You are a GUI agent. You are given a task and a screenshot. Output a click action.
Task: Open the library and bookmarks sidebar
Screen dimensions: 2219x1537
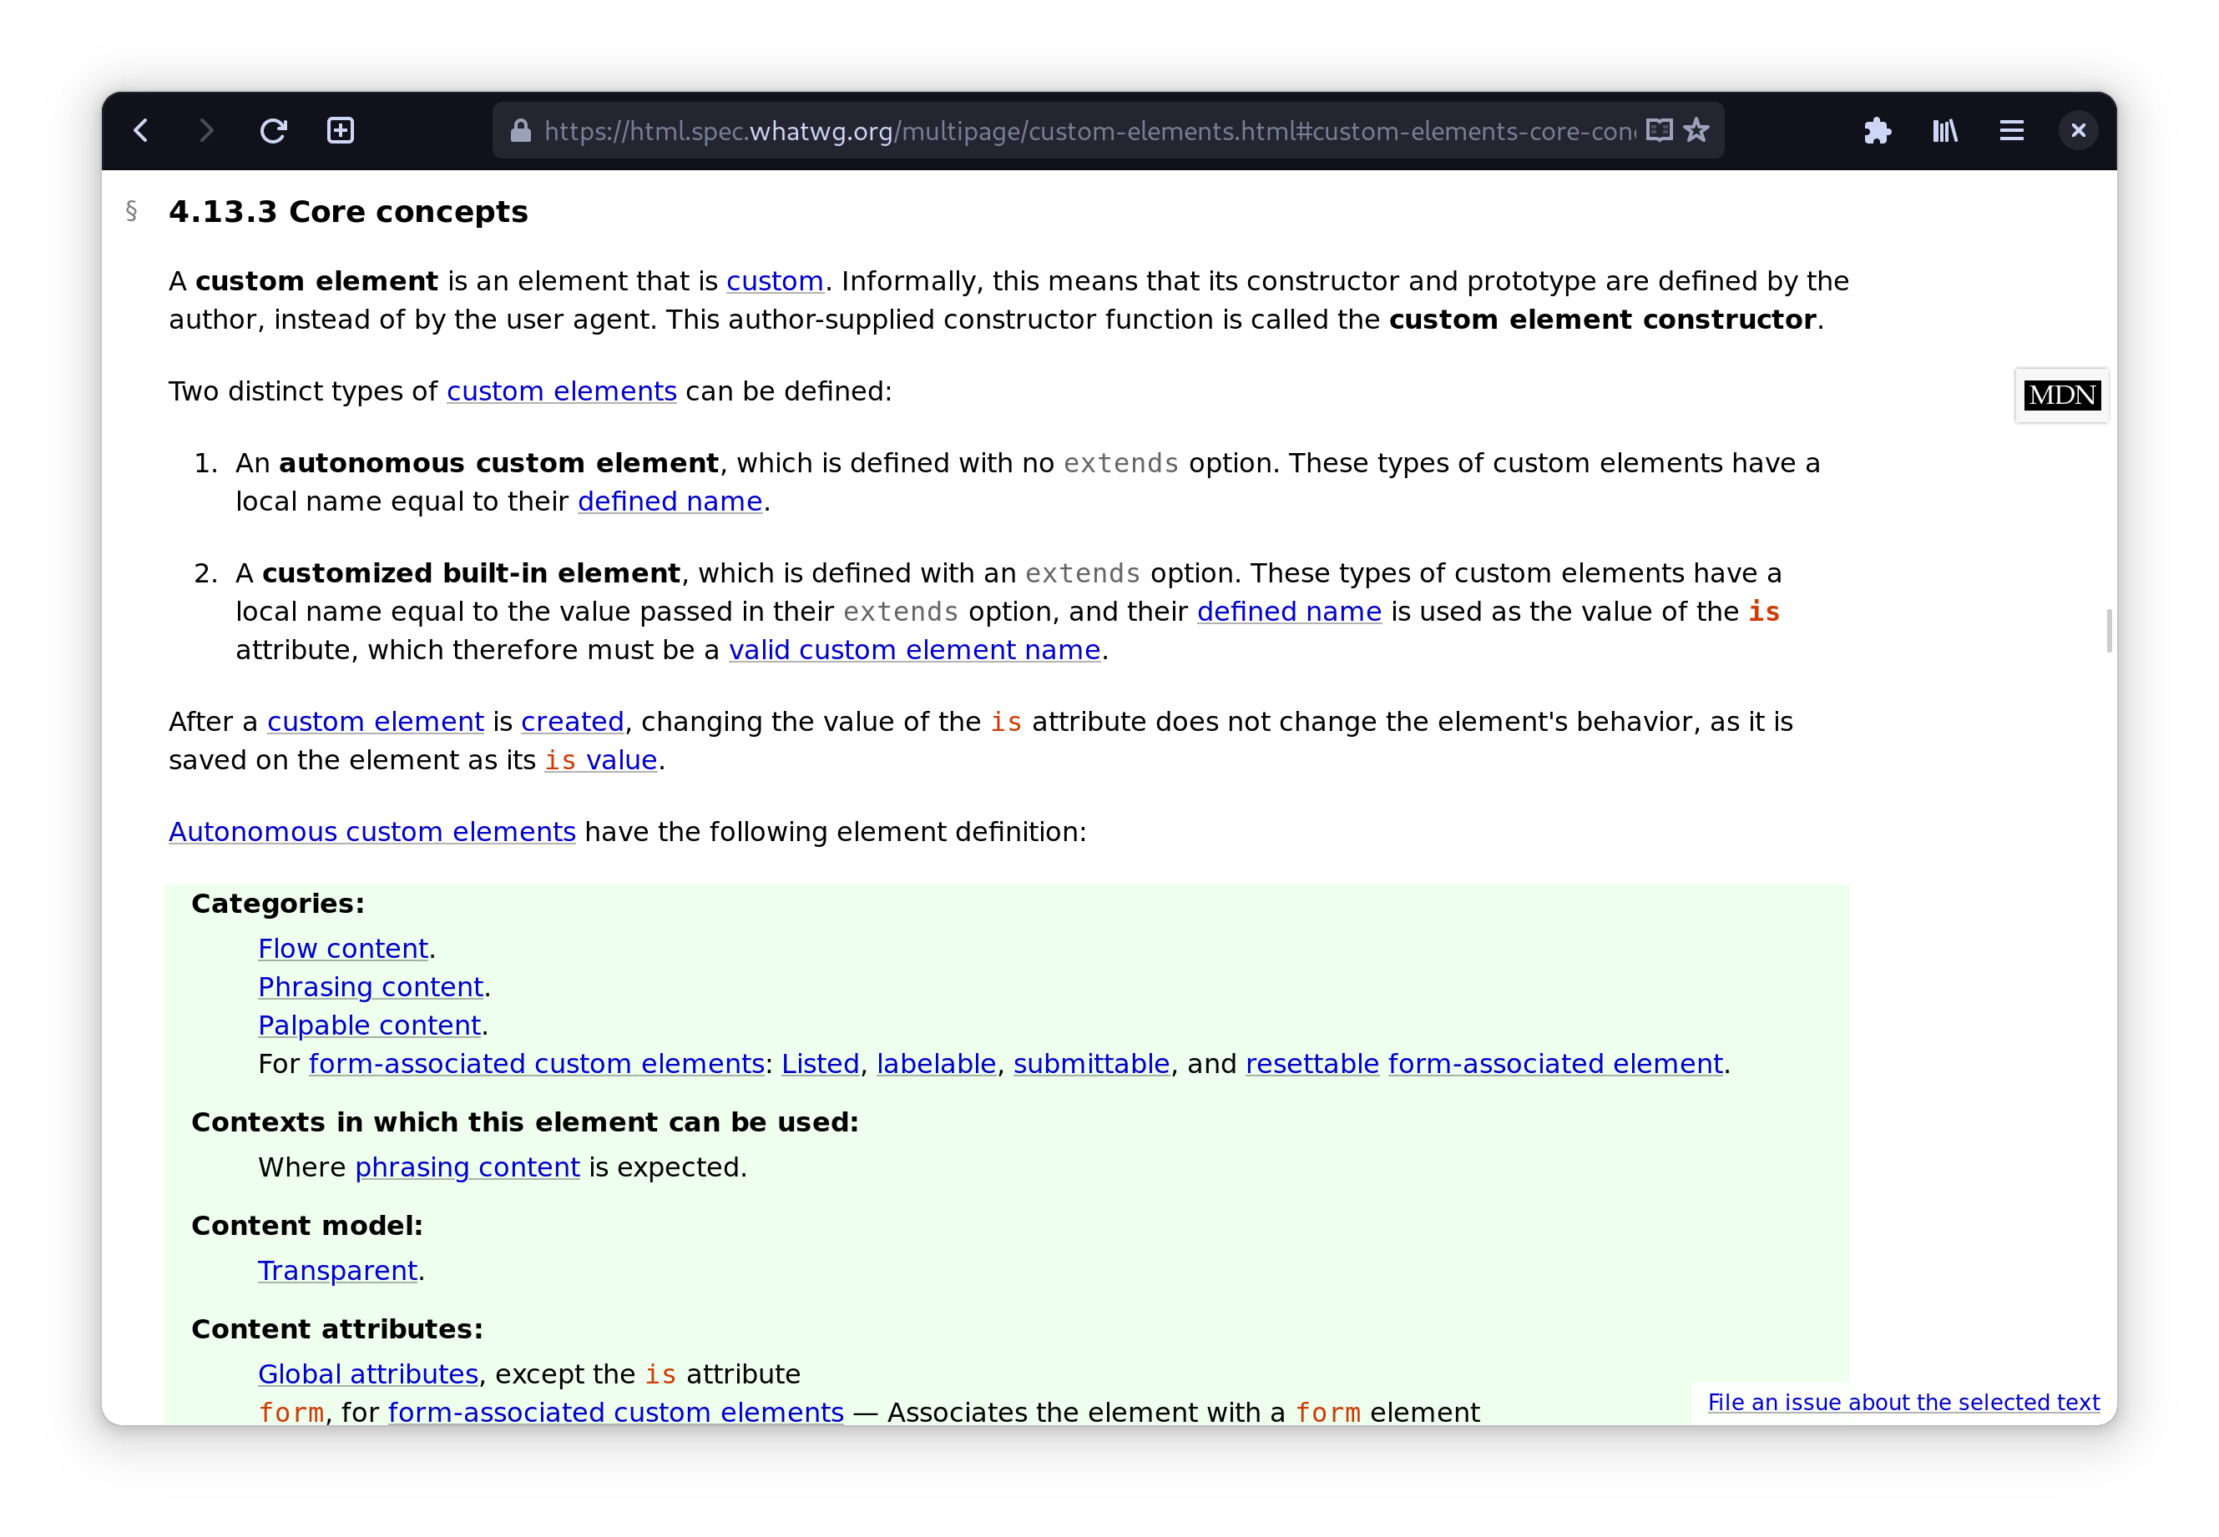[1944, 130]
